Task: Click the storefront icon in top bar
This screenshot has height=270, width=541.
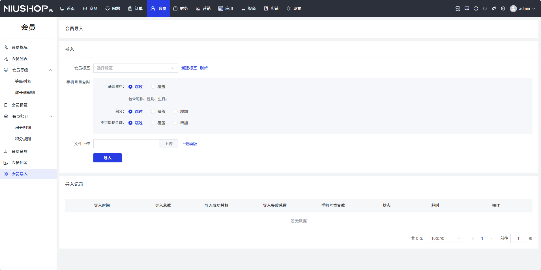Action: [x=458, y=8]
